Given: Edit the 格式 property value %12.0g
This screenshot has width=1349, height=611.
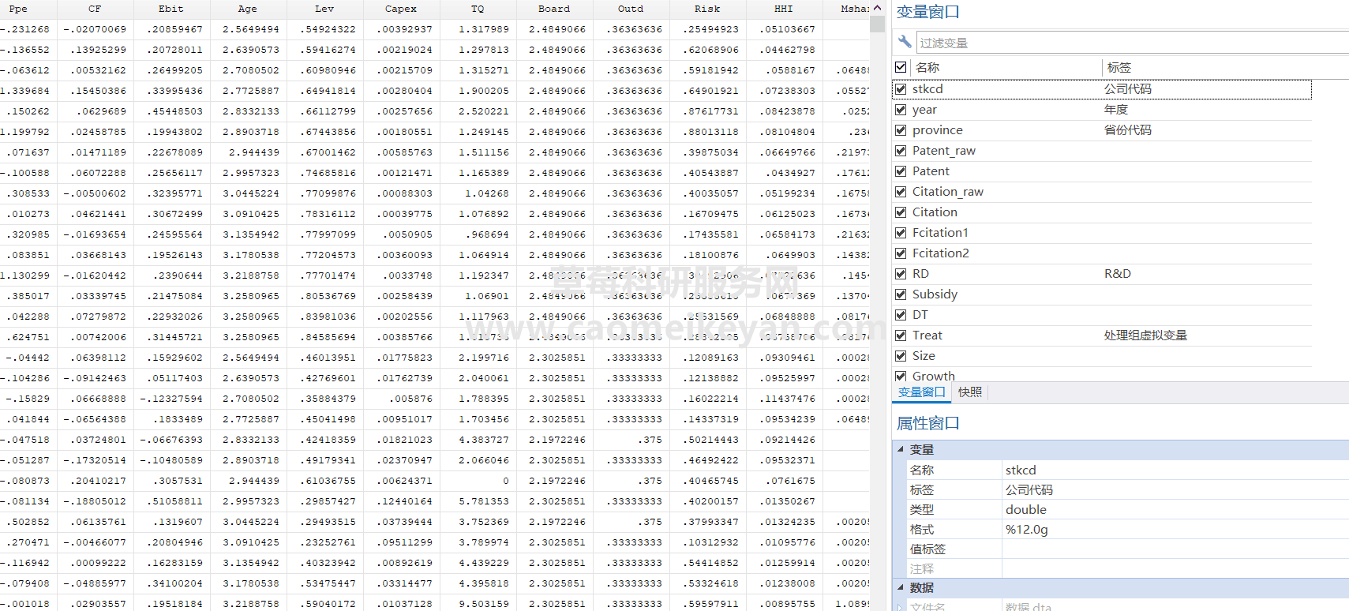Looking at the screenshot, I should click(x=1175, y=529).
